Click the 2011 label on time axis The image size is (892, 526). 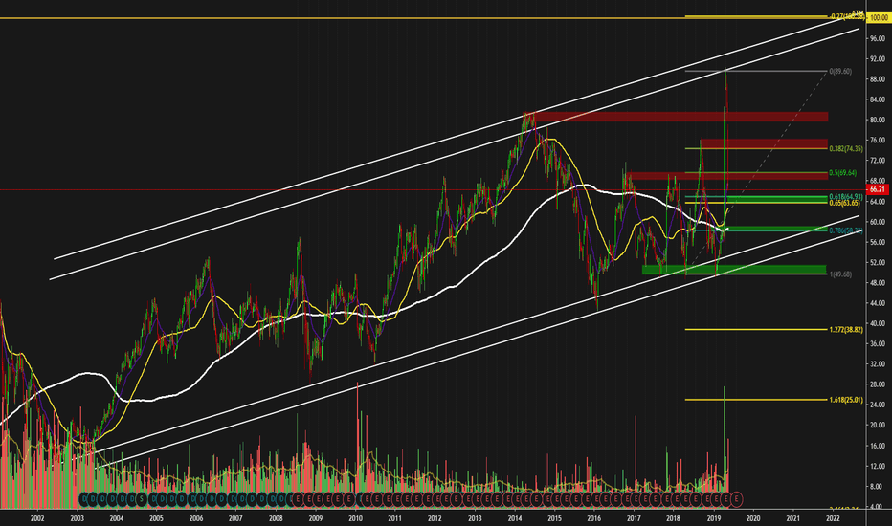tap(395, 518)
